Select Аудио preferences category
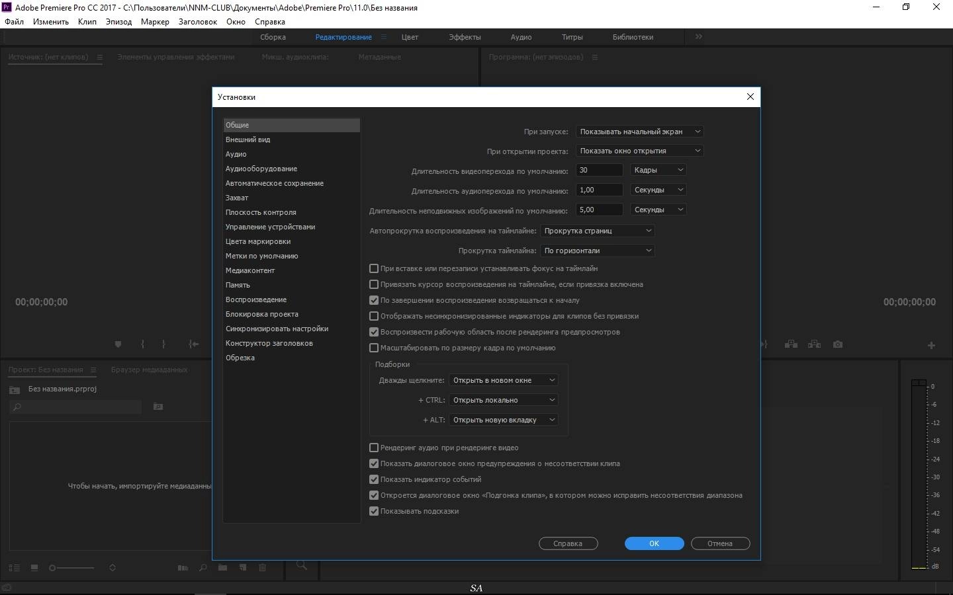The height and width of the screenshot is (595, 953). pos(291,154)
